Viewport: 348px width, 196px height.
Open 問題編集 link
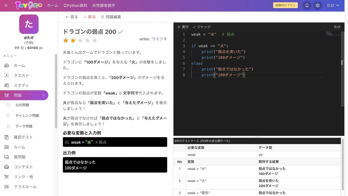pos(111,17)
